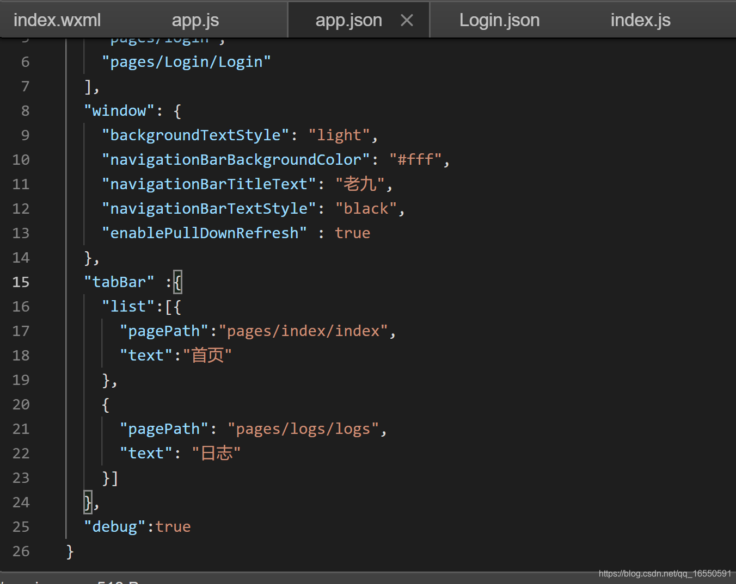Image resolution: width=736 pixels, height=584 pixels.
Task: Click the "text" key on line 22
Action: click(146, 453)
